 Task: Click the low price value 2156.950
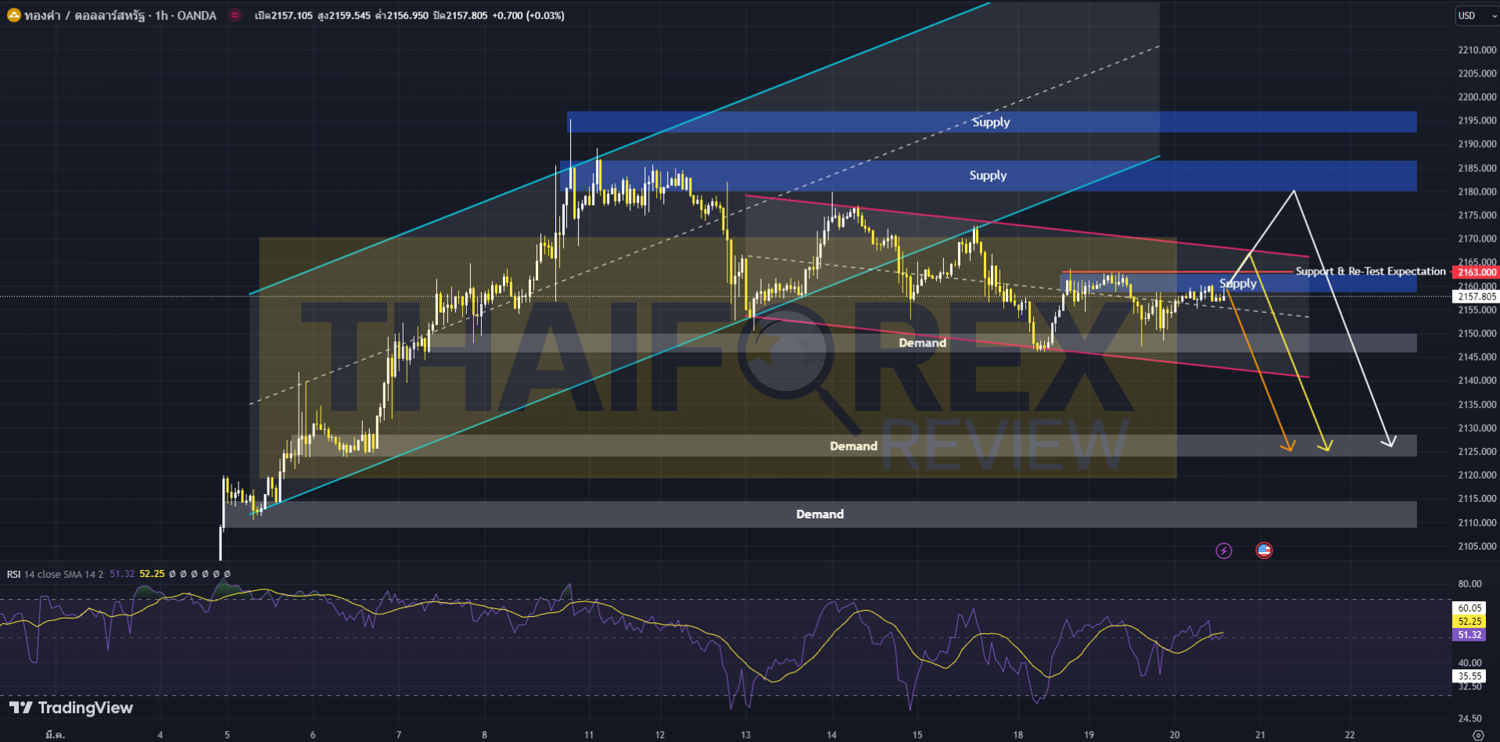click(407, 16)
